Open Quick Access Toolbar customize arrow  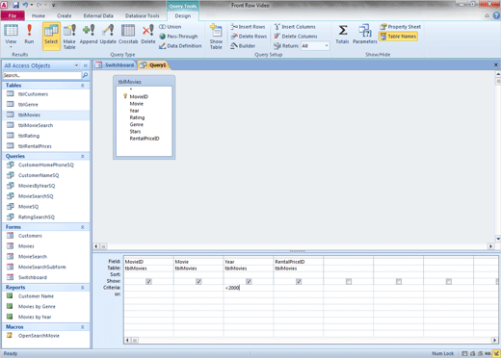coord(53,5)
